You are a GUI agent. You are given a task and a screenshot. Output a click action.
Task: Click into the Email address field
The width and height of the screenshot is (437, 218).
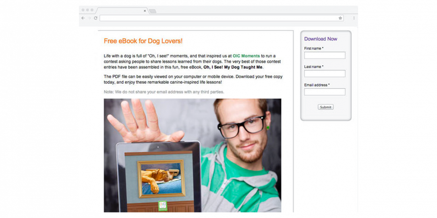[x=325, y=92]
